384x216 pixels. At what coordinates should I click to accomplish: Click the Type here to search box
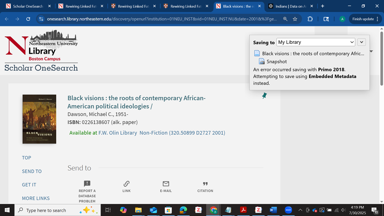pyautogui.click(x=58, y=210)
